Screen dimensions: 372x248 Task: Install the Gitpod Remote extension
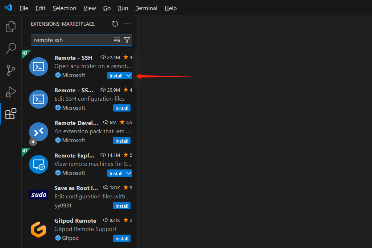click(x=121, y=238)
